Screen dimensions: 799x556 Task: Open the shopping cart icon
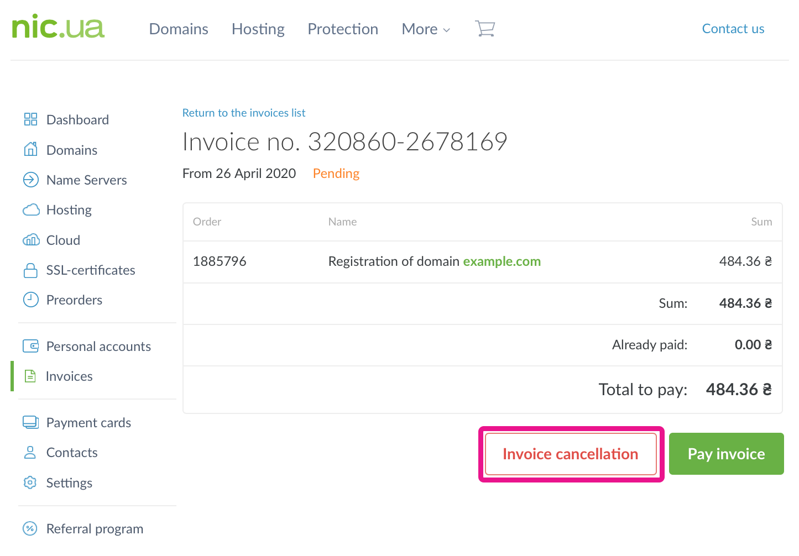coord(484,29)
